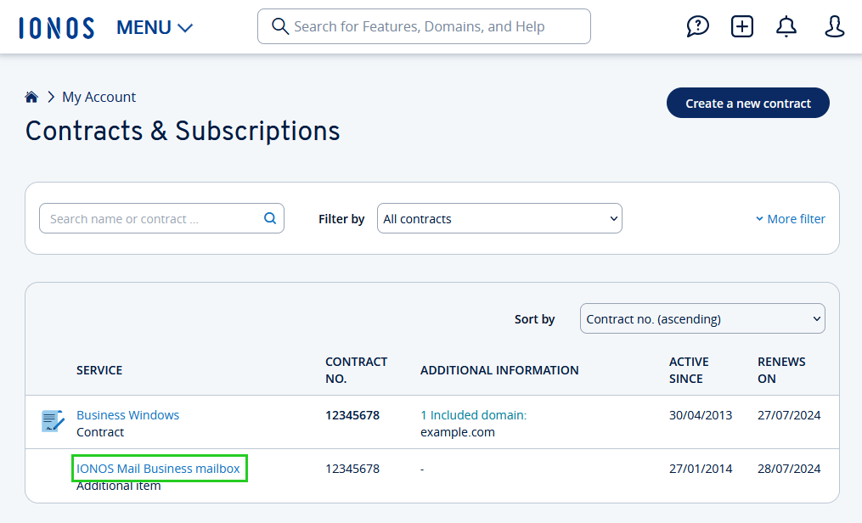
Task: Click the contract document icon beside Business Windows
Action: (x=52, y=421)
